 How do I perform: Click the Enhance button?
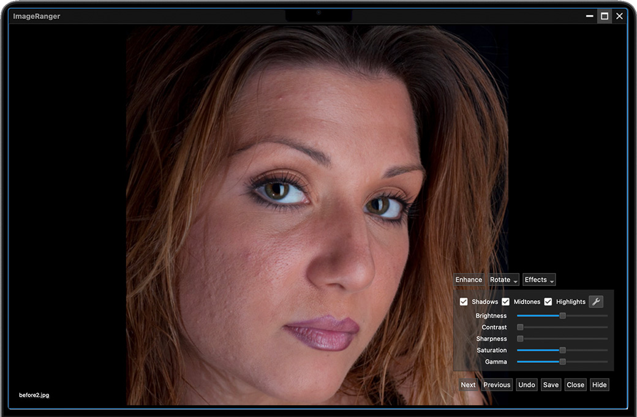click(469, 280)
